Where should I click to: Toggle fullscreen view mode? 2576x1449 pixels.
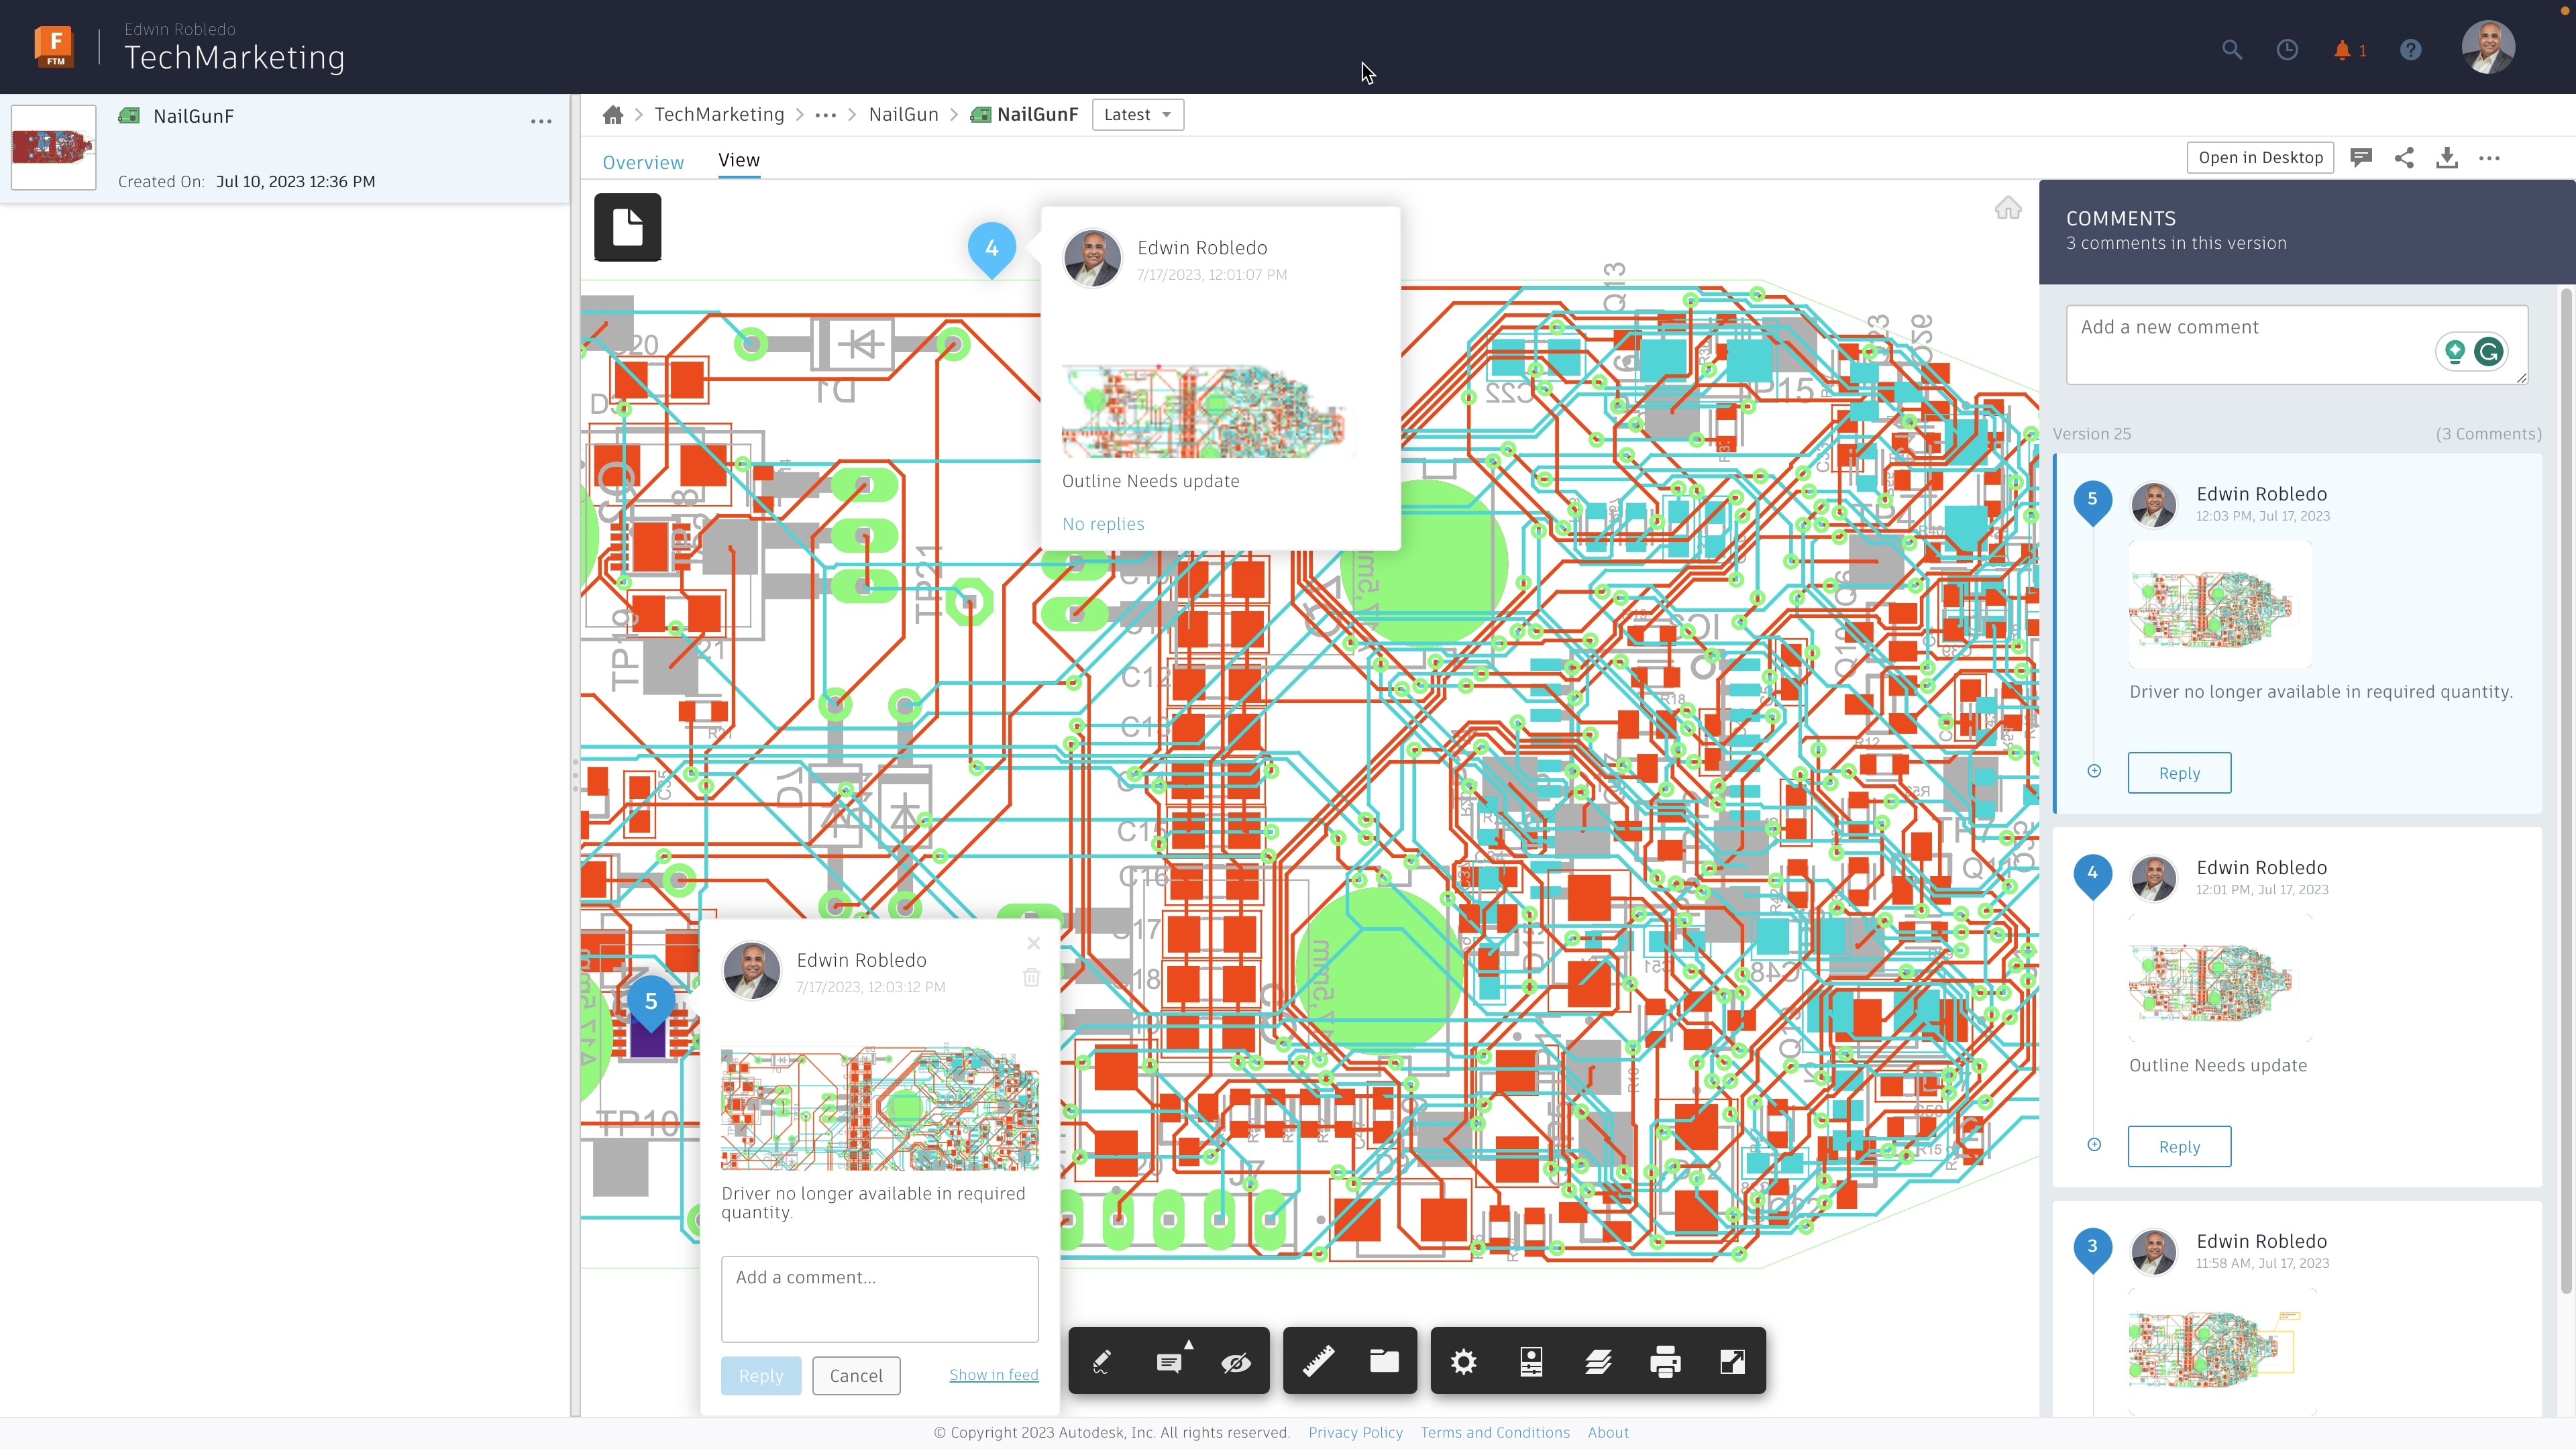pyautogui.click(x=1732, y=1361)
